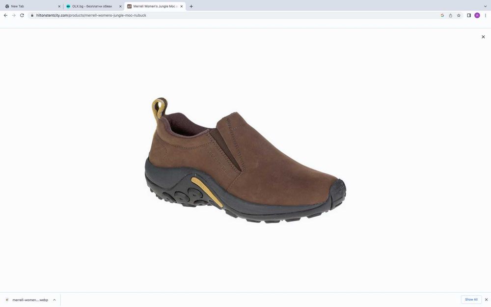Close the enlarged product image overlay
This screenshot has width=491, height=307.
pyautogui.click(x=483, y=37)
